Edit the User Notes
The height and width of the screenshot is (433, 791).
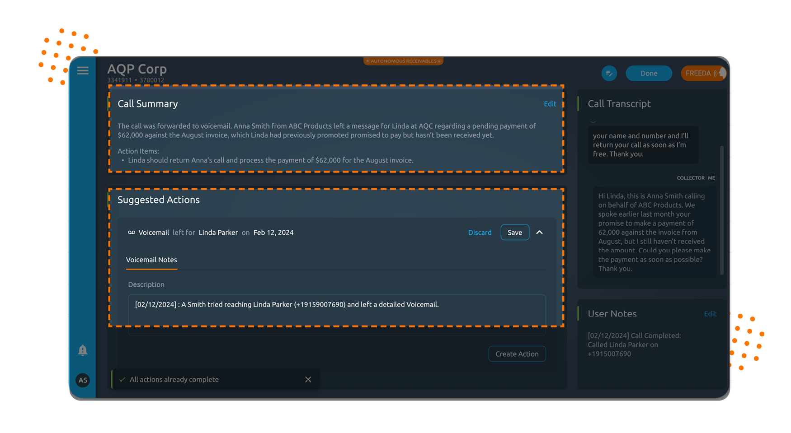pos(710,313)
